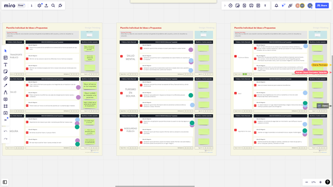Viewport: 333px width, 187px height.
Task: Select the Pen drawing tool
Action: [6, 92]
